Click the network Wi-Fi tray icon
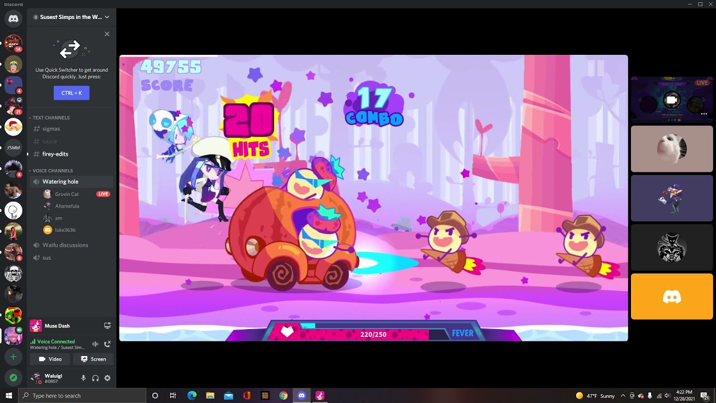Viewport: 716px width, 403px height. click(x=659, y=396)
